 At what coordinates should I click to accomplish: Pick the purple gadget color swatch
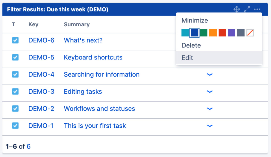pos(232,33)
